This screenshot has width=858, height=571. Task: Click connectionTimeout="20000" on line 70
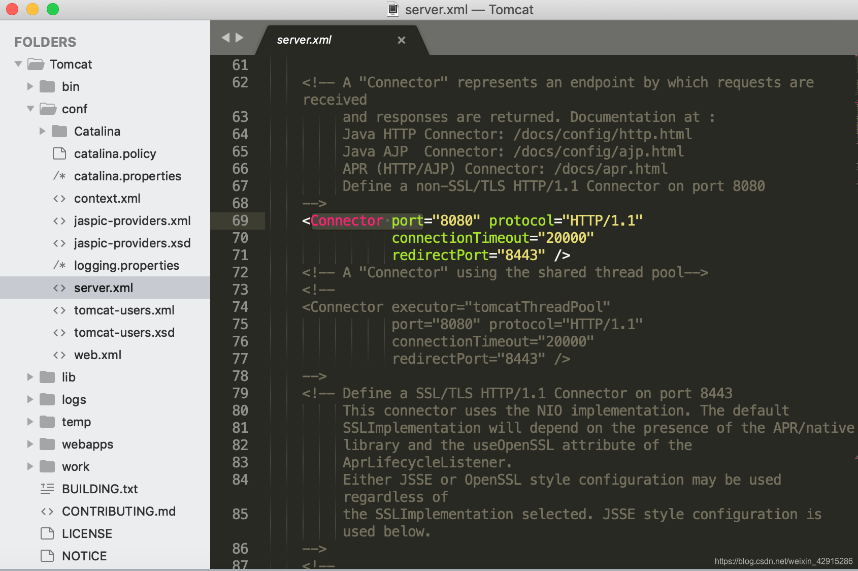[x=492, y=238]
